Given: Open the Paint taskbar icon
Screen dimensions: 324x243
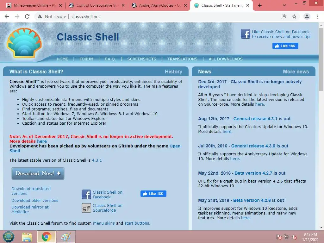Looking at the screenshot, I should [66, 237].
